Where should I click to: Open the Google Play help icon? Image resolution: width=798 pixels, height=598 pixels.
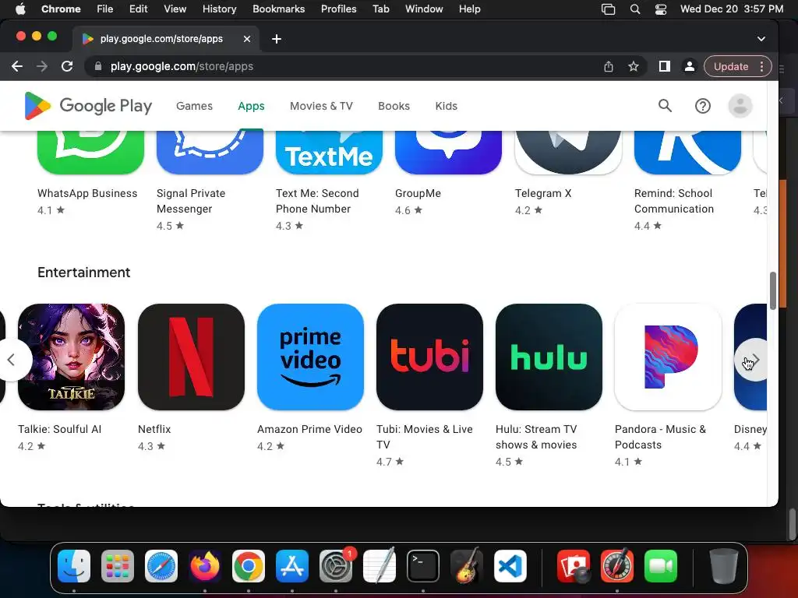(x=703, y=106)
